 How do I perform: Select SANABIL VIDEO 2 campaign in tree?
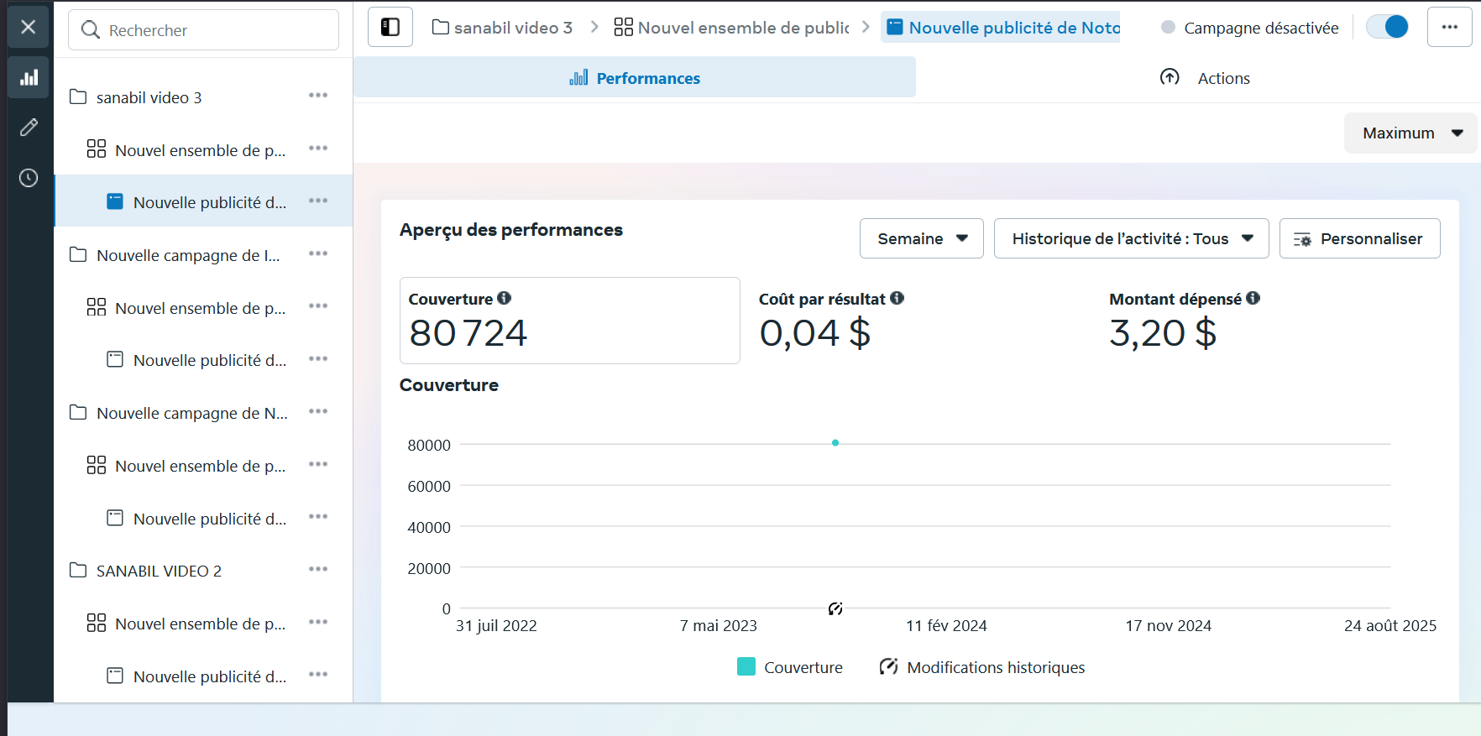pyautogui.click(x=159, y=571)
